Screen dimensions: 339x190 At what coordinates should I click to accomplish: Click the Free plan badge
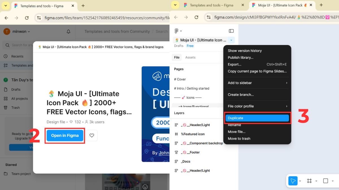[x=190, y=46]
